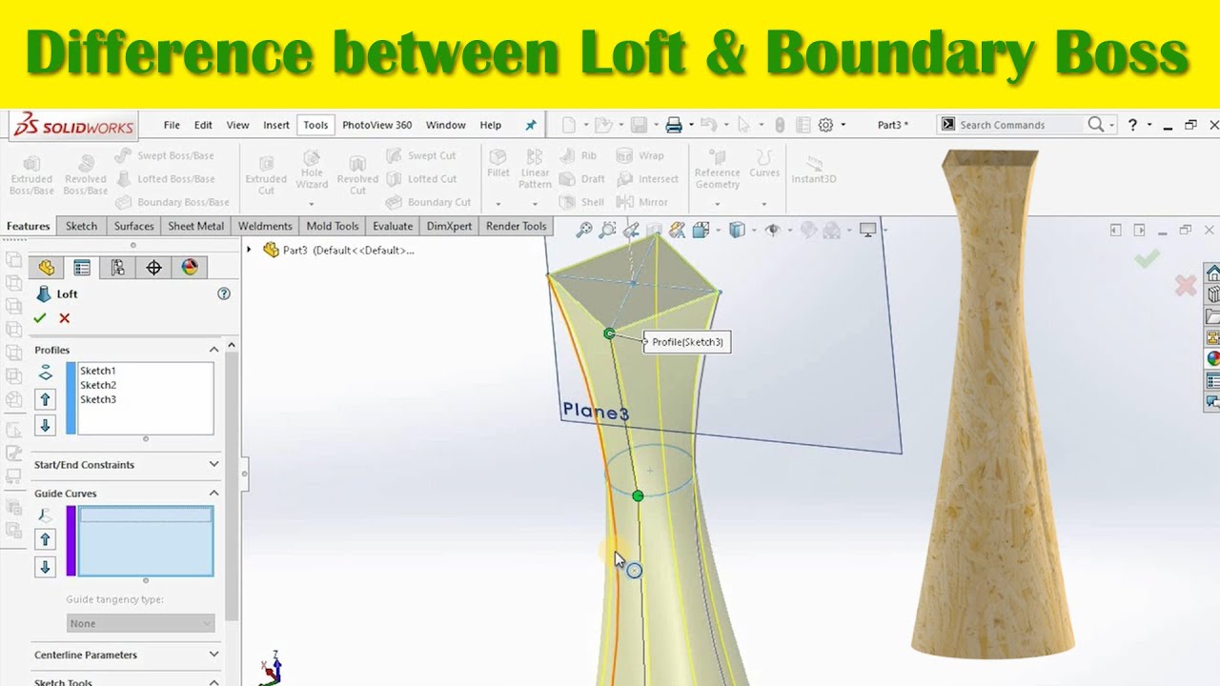Open the Edit menu
This screenshot has width=1220, height=686.
click(x=203, y=125)
